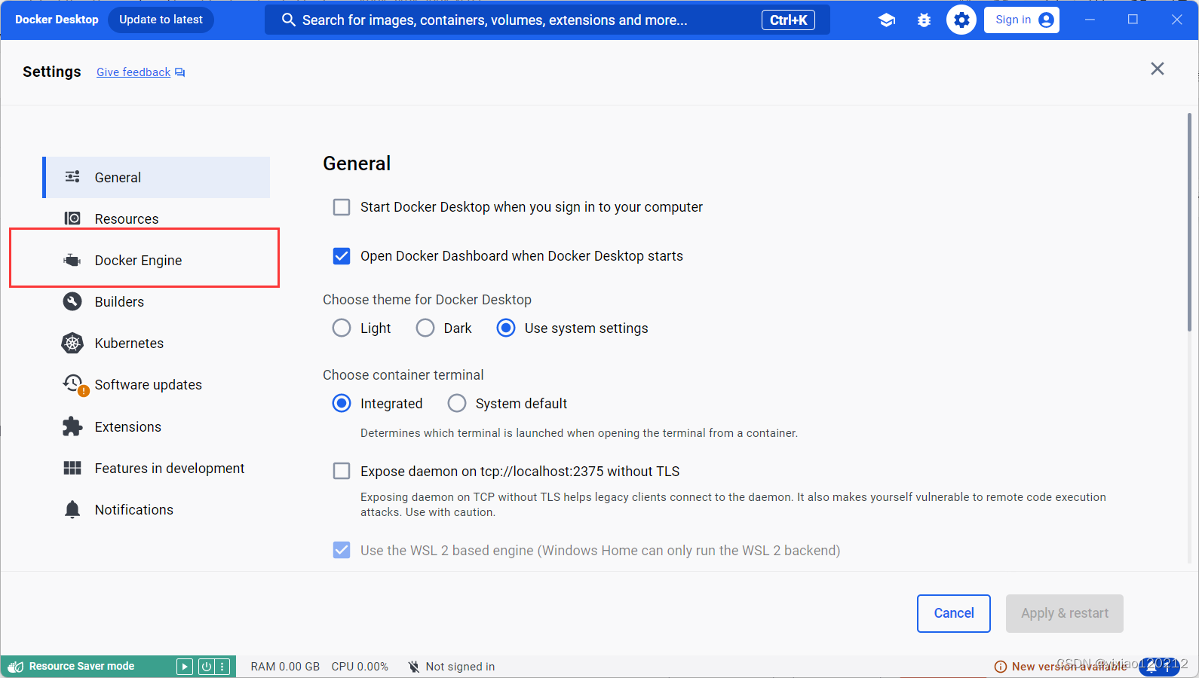
Task: Open the Learning center graduation cap icon
Action: [x=887, y=20]
